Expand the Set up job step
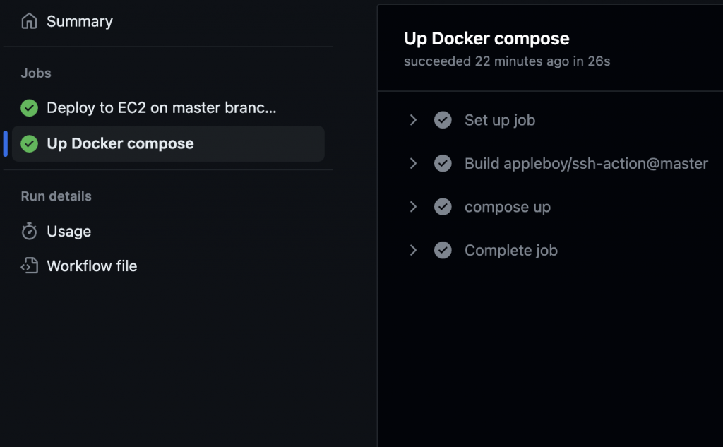Viewport: 723px width, 447px height. [414, 121]
